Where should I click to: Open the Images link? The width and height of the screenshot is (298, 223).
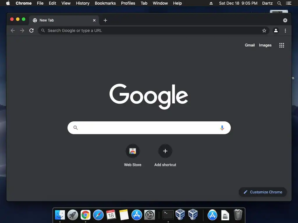(x=265, y=45)
